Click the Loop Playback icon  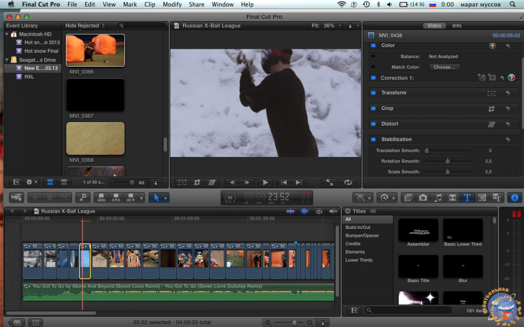click(x=348, y=183)
